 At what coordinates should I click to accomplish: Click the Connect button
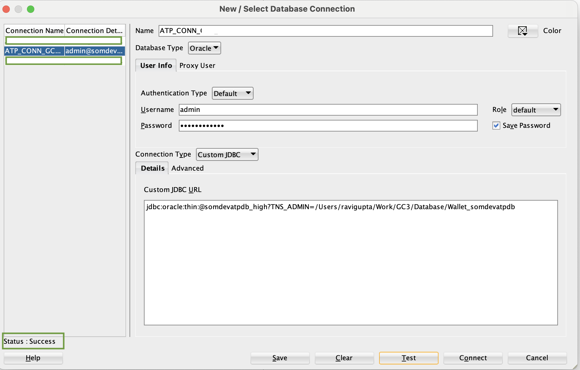pos(473,358)
